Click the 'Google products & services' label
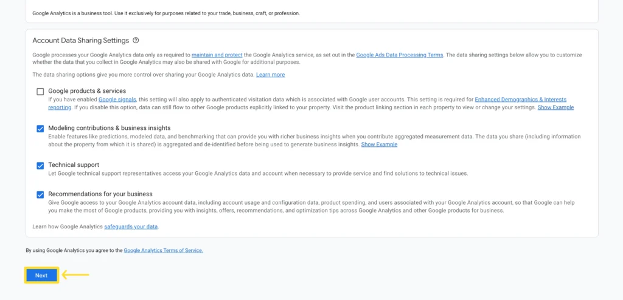This screenshot has height=300, width=623. [x=87, y=91]
